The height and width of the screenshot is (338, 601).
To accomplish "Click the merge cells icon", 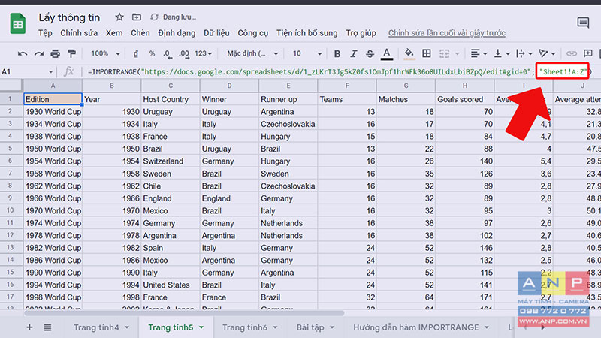I will (444, 53).
